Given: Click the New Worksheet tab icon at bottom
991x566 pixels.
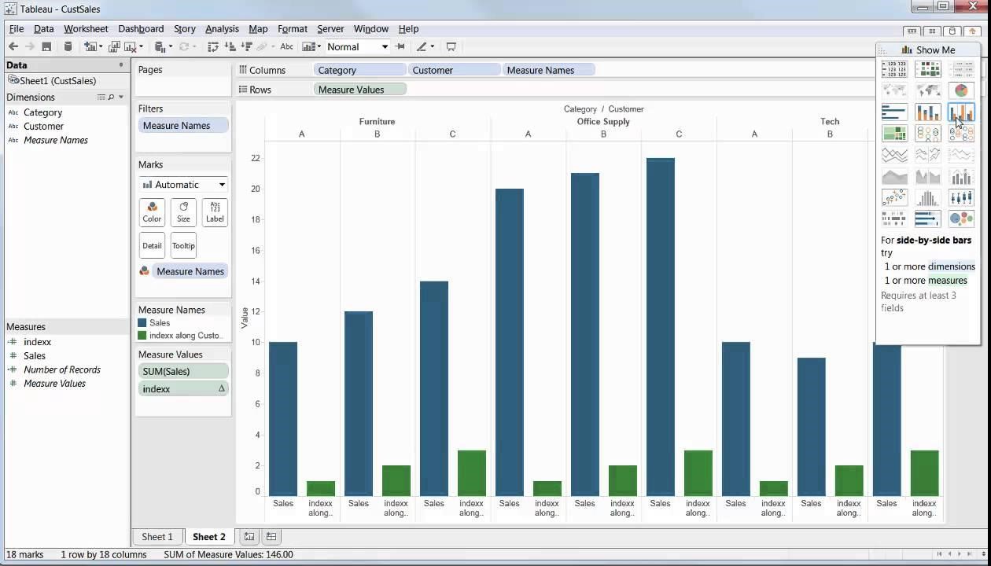Looking at the screenshot, I should (249, 536).
